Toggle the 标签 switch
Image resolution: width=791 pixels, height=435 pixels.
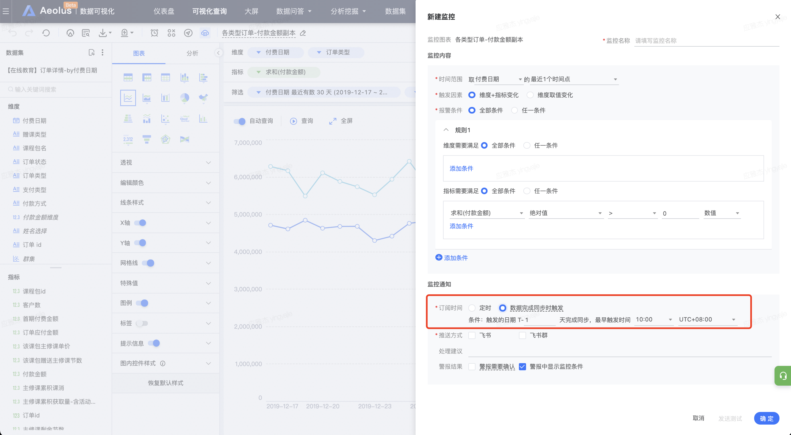point(142,323)
